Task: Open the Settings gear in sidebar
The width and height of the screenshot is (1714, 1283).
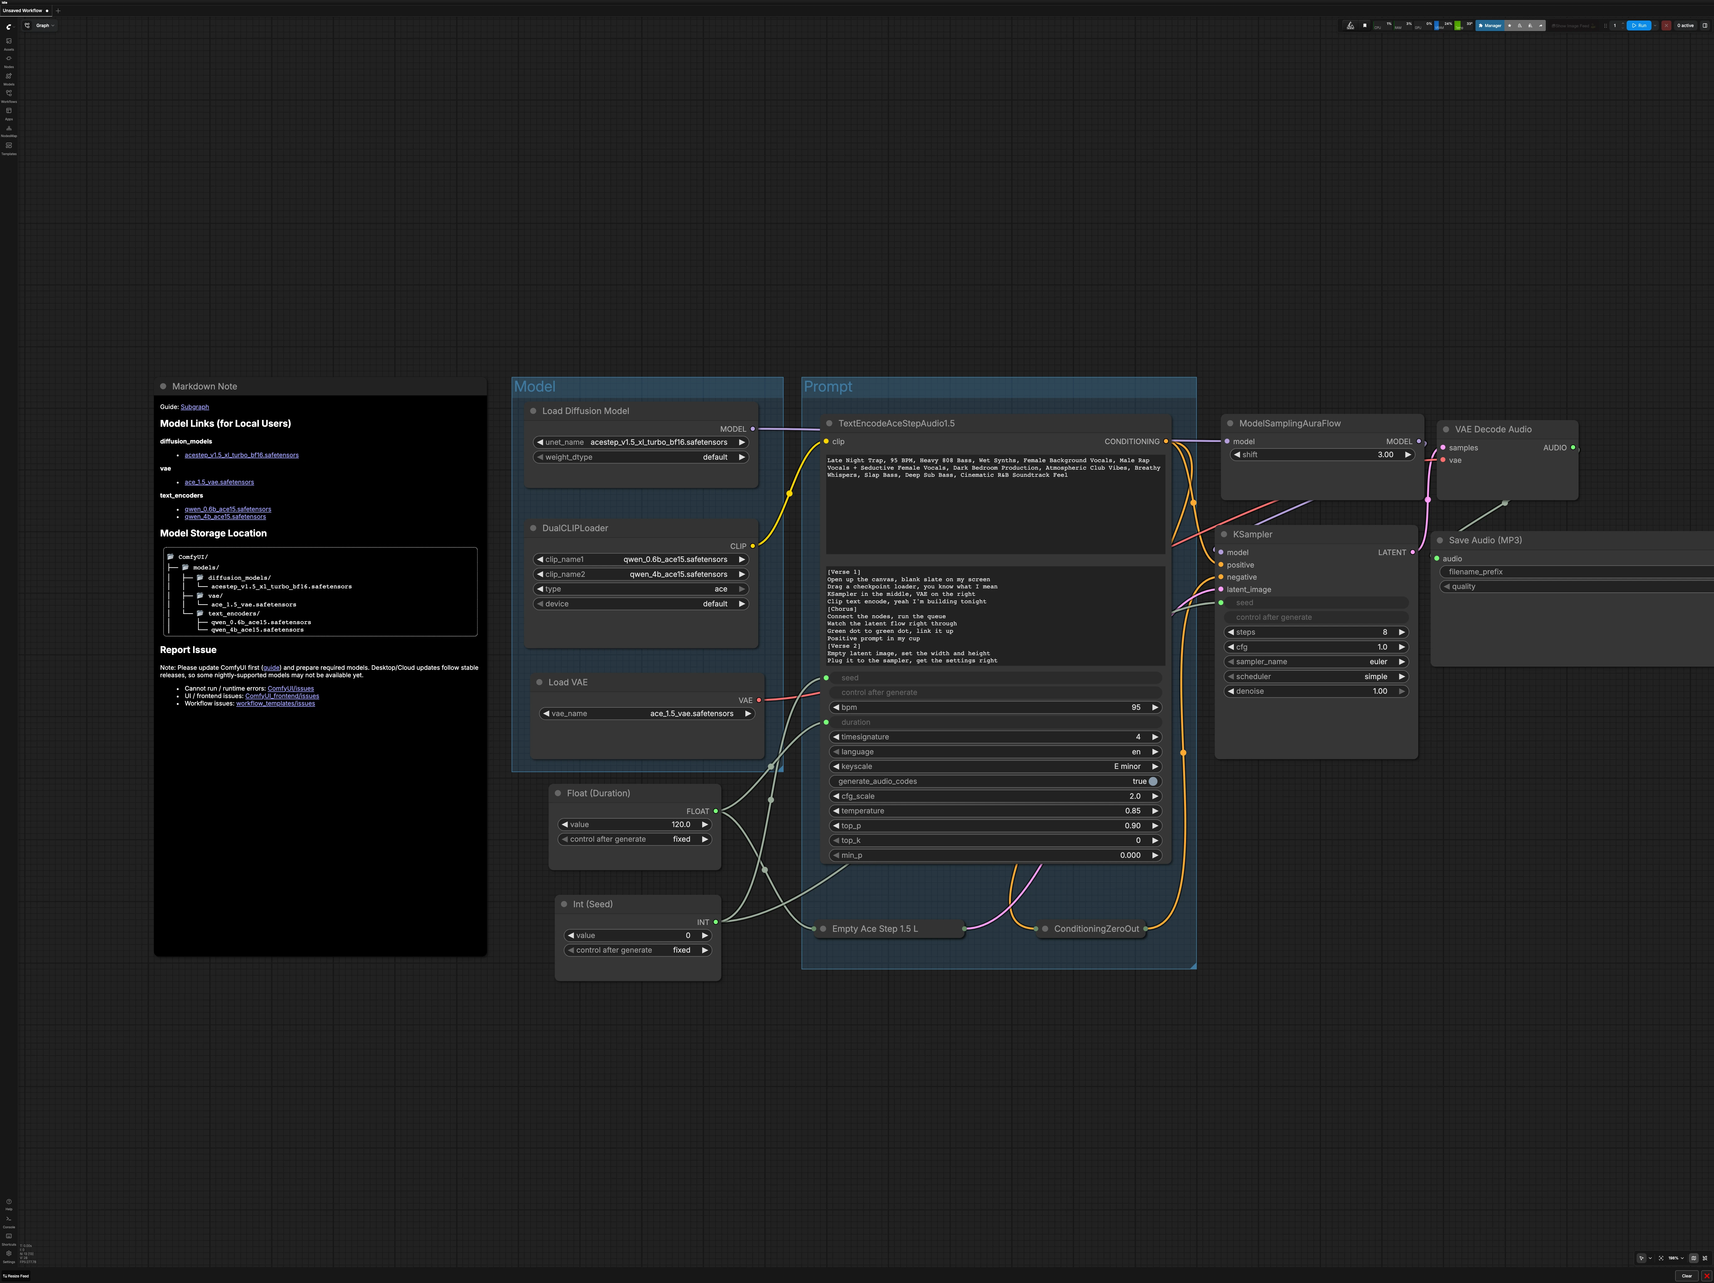Action: coord(8,1256)
